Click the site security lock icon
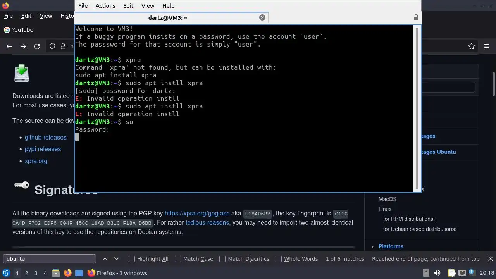Viewport: 496px width, 279px height. (63, 46)
